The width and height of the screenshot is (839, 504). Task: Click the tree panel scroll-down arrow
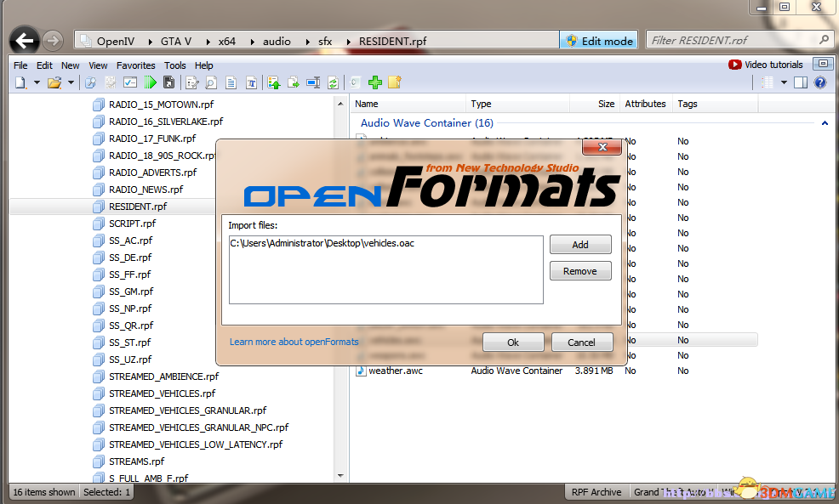coord(340,476)
